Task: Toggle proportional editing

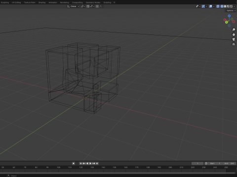Action: point(97,6)
